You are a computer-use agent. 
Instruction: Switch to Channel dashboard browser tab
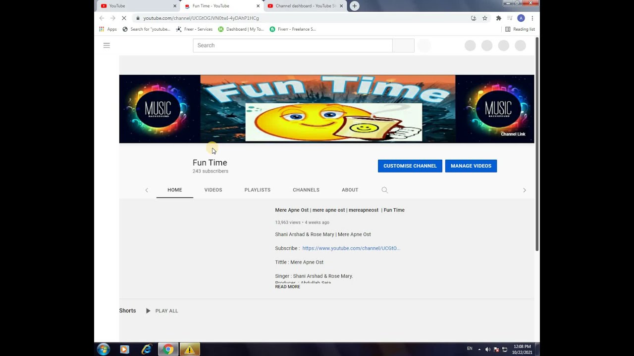(x=306, y=6)
